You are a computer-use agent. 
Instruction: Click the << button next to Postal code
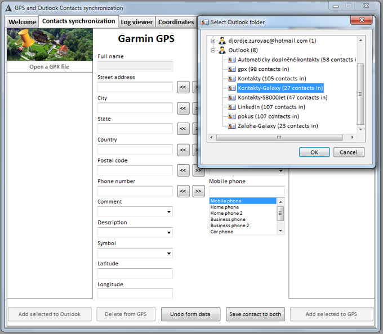pyautogui.click(x=183, y=170)
